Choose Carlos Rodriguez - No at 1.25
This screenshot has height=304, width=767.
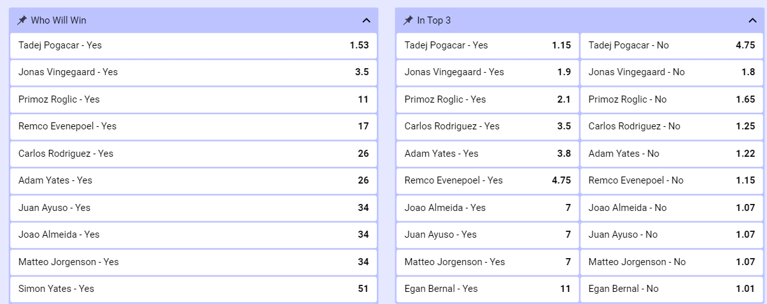pos(672,126)
